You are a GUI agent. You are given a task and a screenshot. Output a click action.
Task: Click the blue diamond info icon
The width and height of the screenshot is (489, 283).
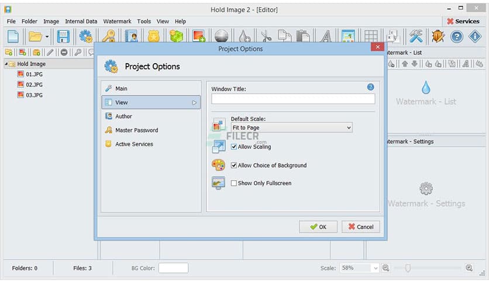pyautogui.click(x=475, y=37)
